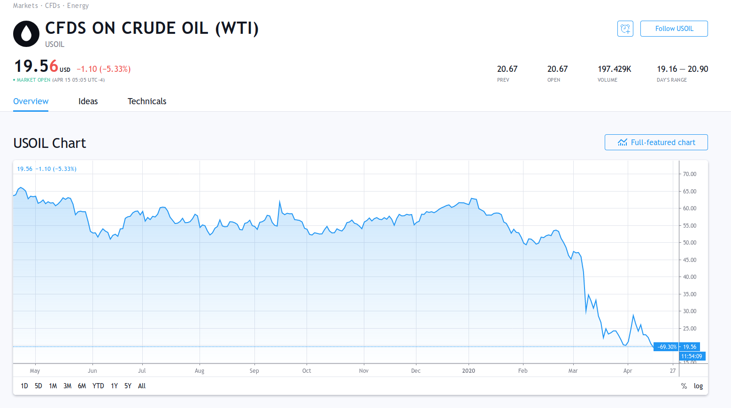
Task: Open the Technicals tab
Action: (147, 101)
